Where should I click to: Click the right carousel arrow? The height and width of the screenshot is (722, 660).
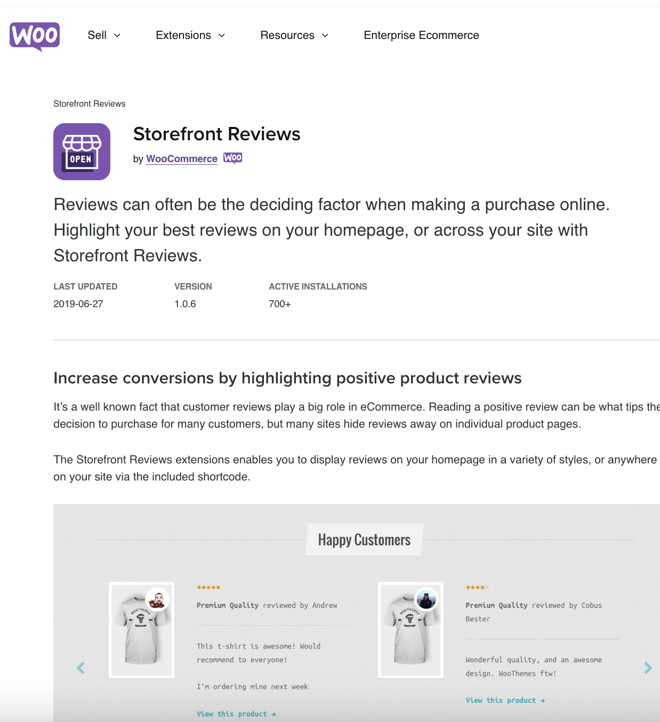pos(649,668)
